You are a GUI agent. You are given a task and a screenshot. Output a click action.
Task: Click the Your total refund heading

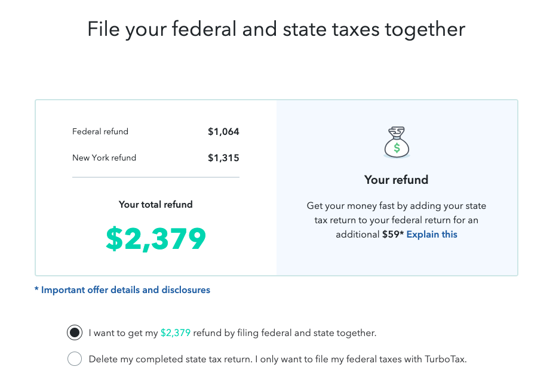tap(156, 204)
